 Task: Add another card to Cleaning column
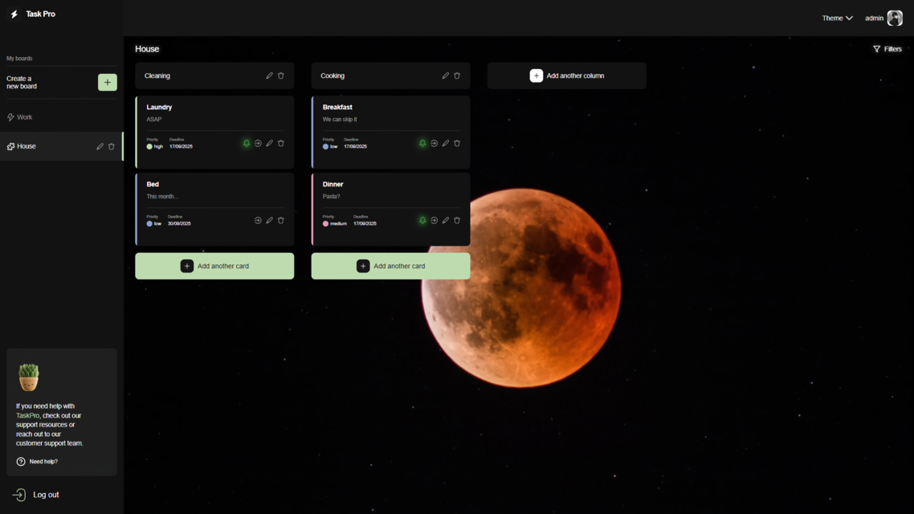[x=214, y=266]
